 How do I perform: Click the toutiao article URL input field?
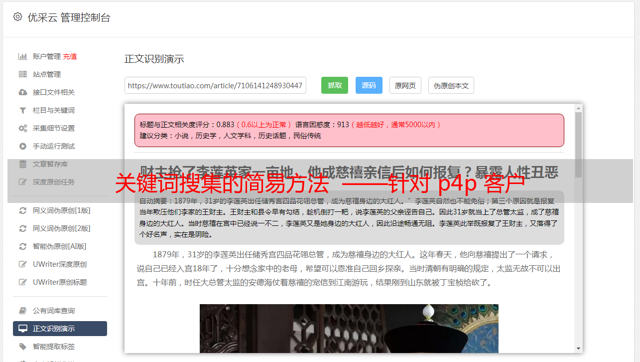click(x=215, y=85)
